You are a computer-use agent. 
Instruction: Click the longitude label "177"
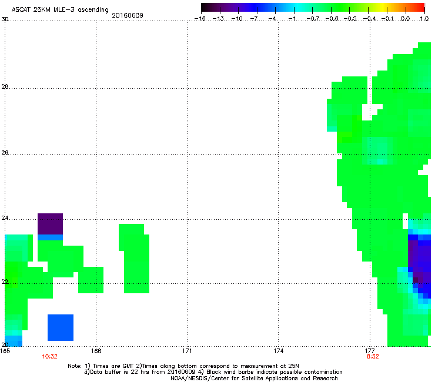point(370,351)
